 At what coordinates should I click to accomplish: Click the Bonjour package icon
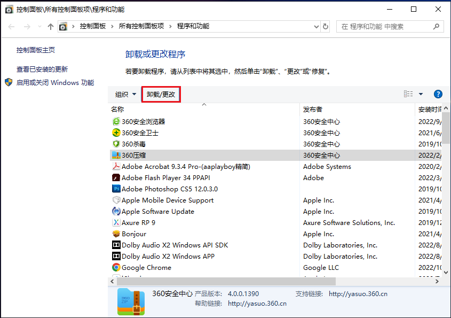pos(116,234)
